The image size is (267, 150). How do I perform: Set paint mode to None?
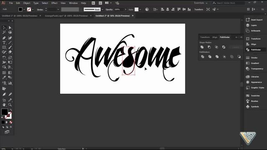[x=11, y=122]
